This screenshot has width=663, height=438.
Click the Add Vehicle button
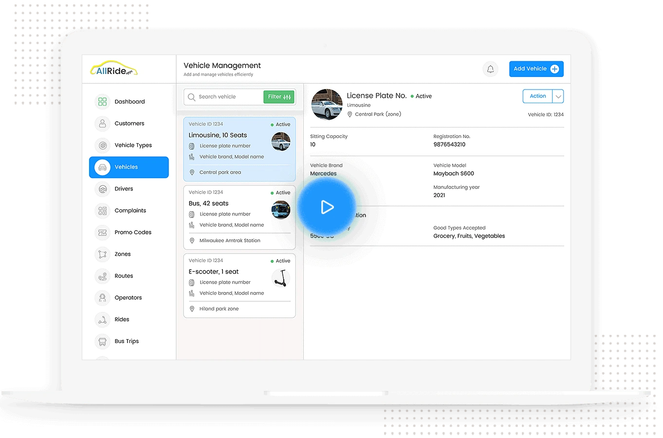536,69
